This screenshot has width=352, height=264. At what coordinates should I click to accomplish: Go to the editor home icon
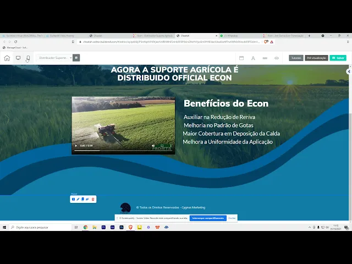[x=7, y=58]
